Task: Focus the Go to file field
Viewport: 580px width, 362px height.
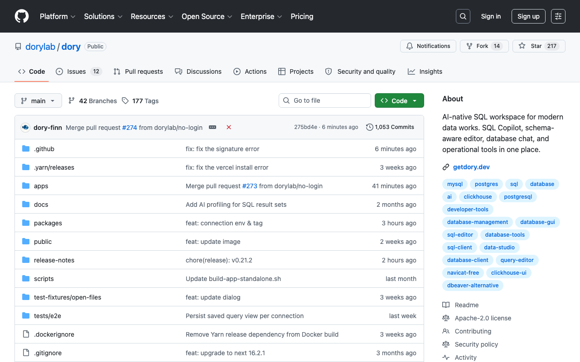Action: click(325, 100)
